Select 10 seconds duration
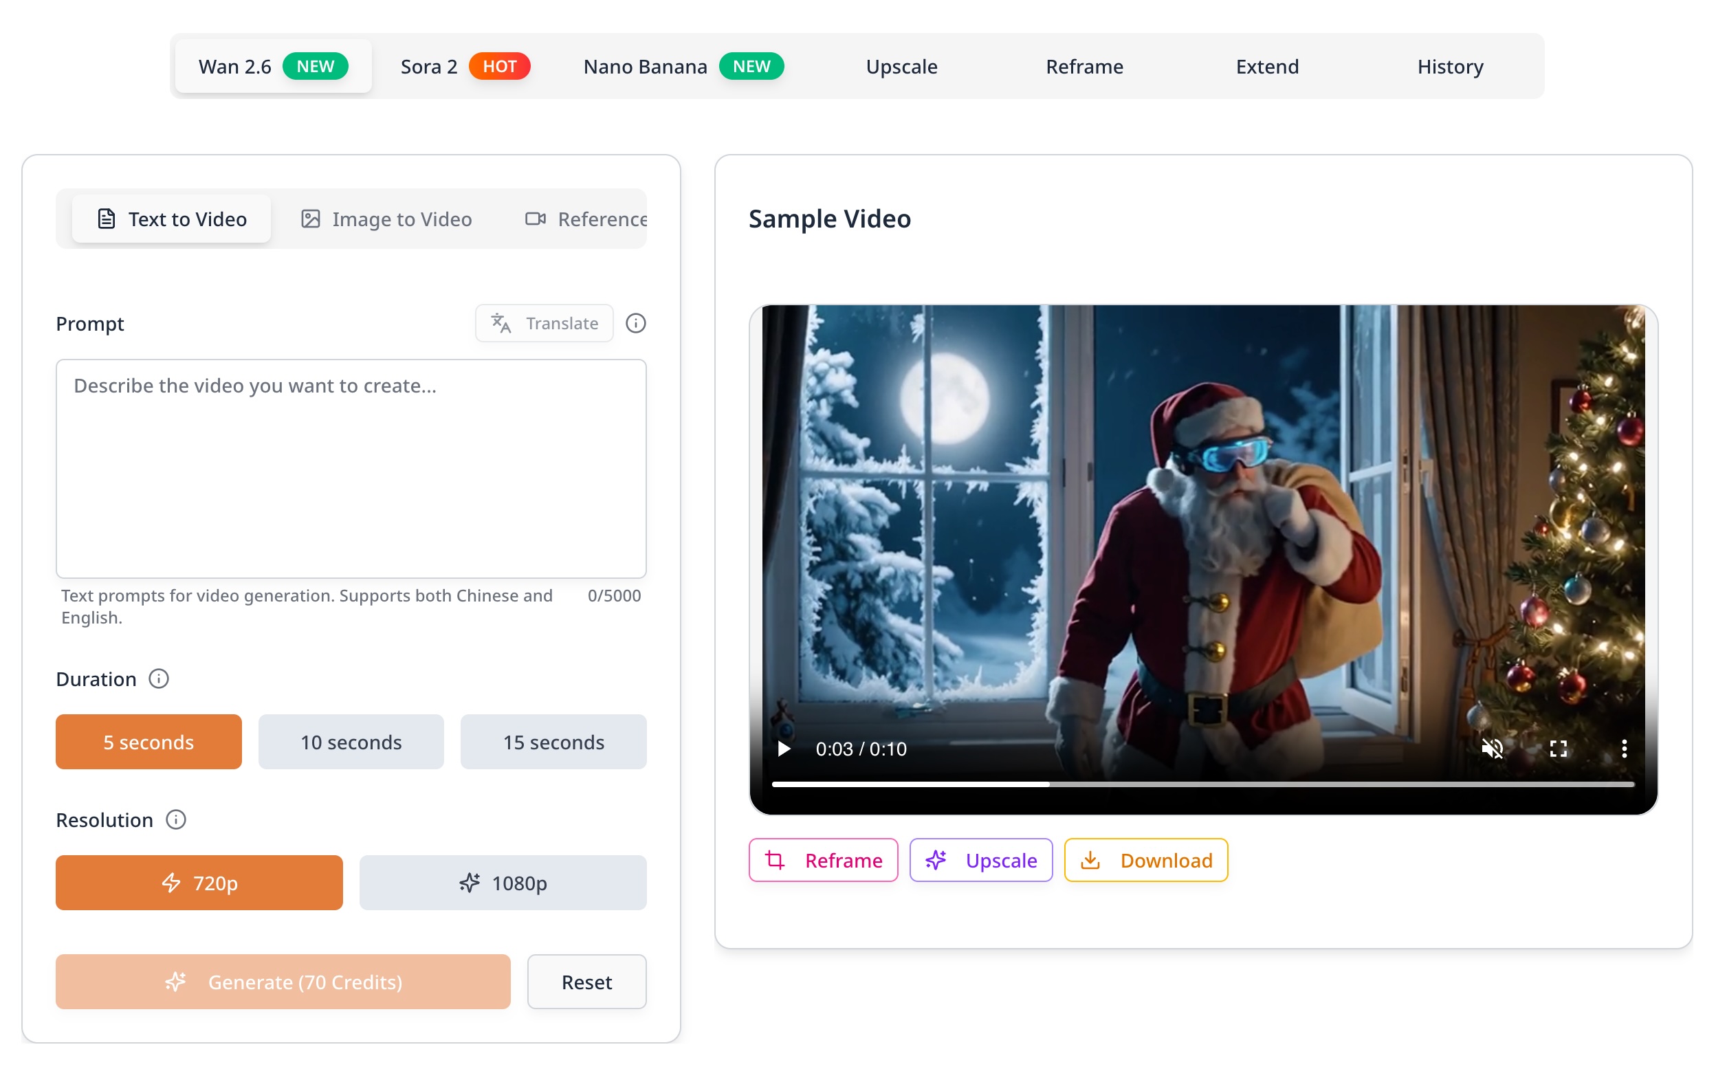The width and height of the screenshot is (1716, 1069). [x=351, y=742]
